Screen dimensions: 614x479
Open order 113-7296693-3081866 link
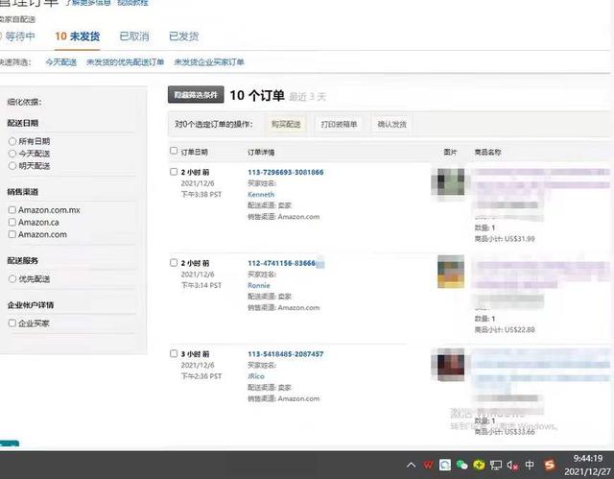point(285,172)
